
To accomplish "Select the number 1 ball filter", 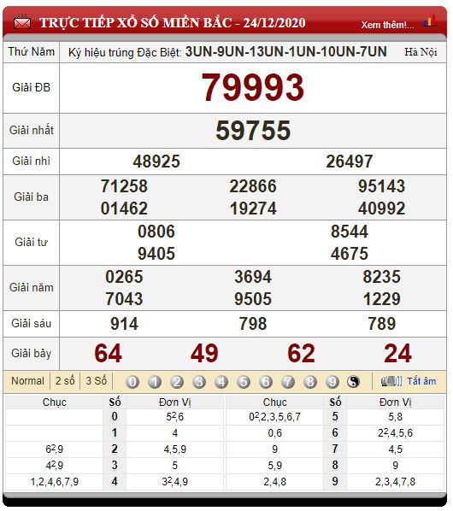I will pos(155,382).
